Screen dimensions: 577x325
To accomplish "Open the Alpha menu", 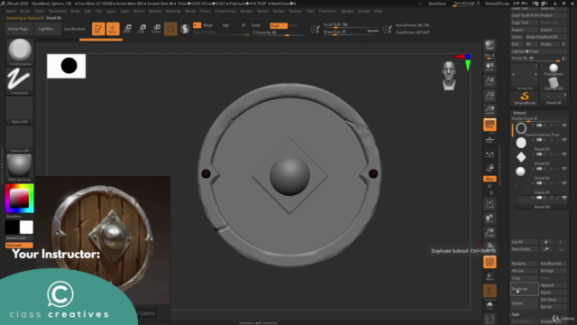I will [10, 11].
